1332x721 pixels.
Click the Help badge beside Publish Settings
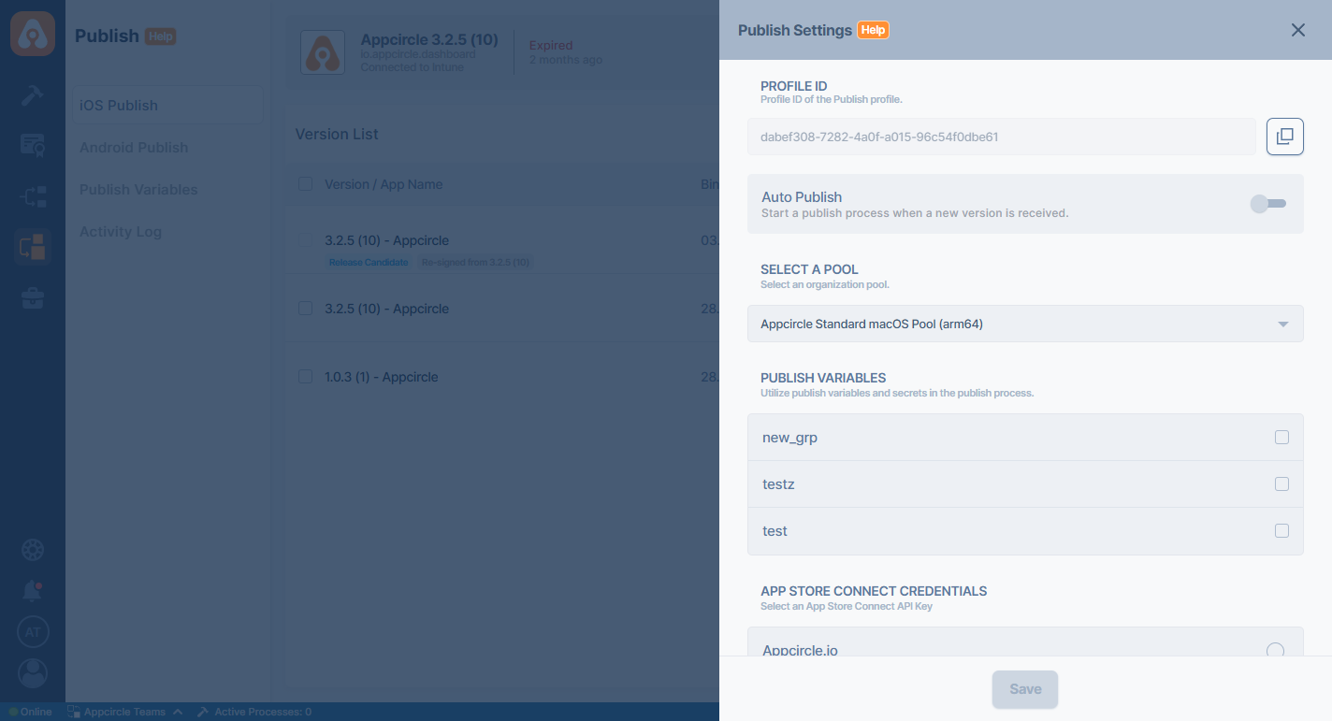872,30
